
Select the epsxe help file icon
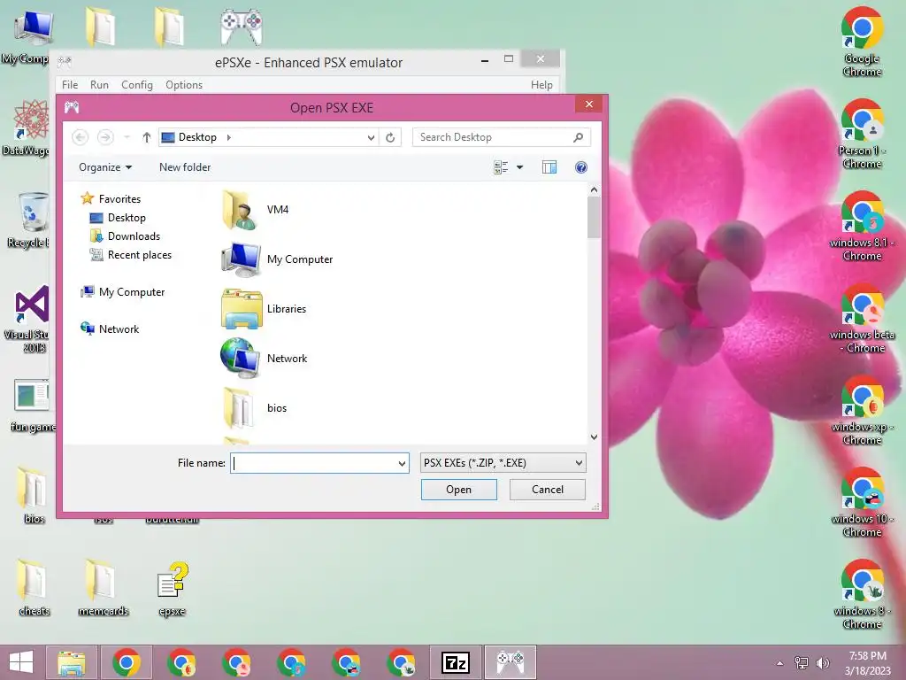pos(173,588)
